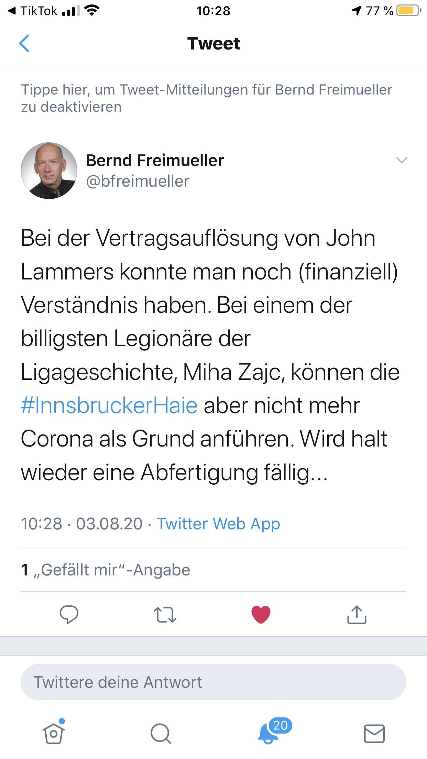Open the Search tab
The height and width of the screenshot is (759, 427).
pos(161,734)
